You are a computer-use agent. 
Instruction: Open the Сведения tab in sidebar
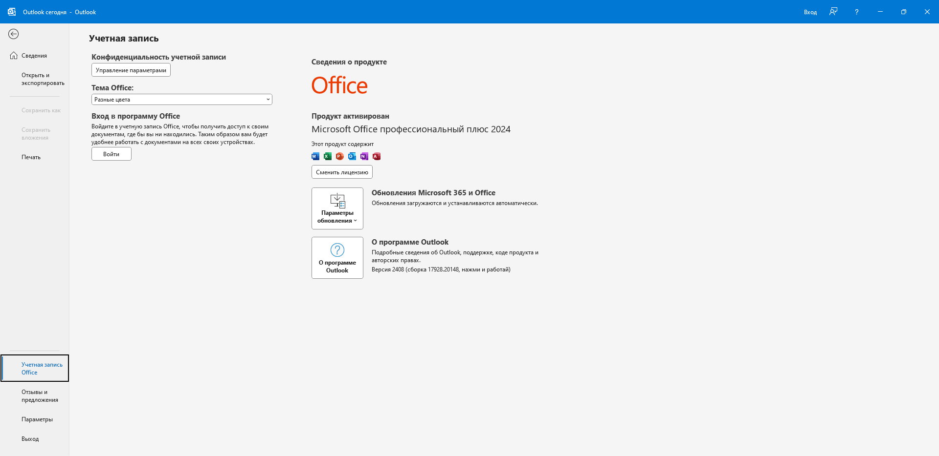pos(34,56)
